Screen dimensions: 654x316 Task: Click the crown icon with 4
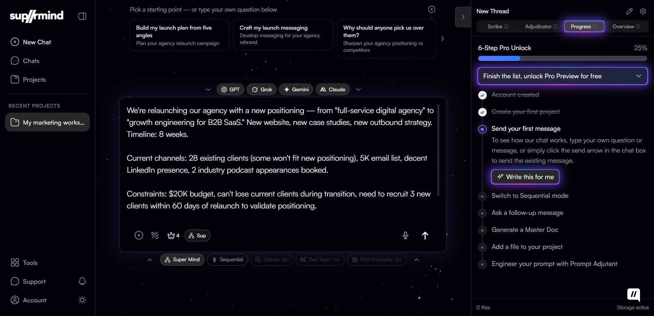tap(173, 235)
